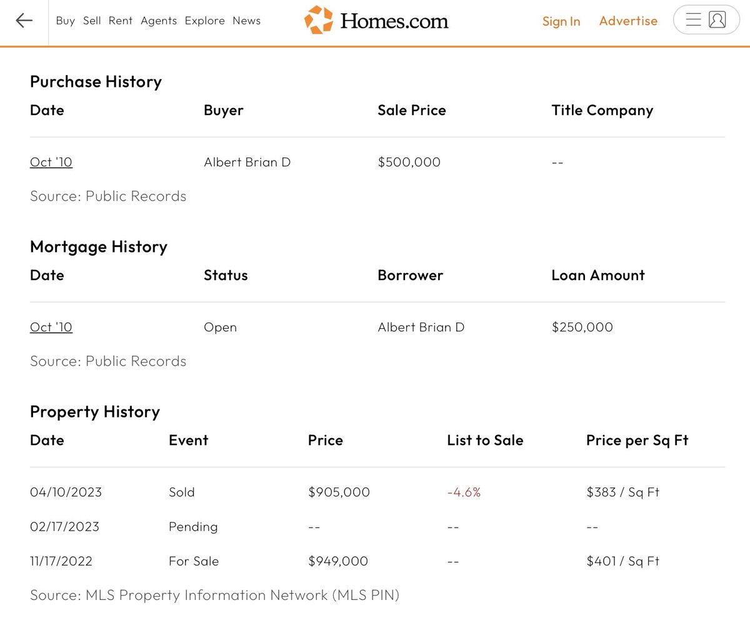Select the $383 / Sq Ft value
750x620 pixels.
pos(623,492)
